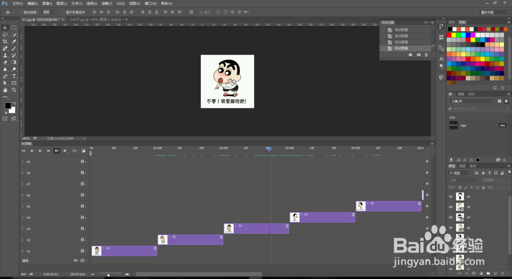
Task: Click the split-at-playhead scissors icon
Action: [75, 151]
